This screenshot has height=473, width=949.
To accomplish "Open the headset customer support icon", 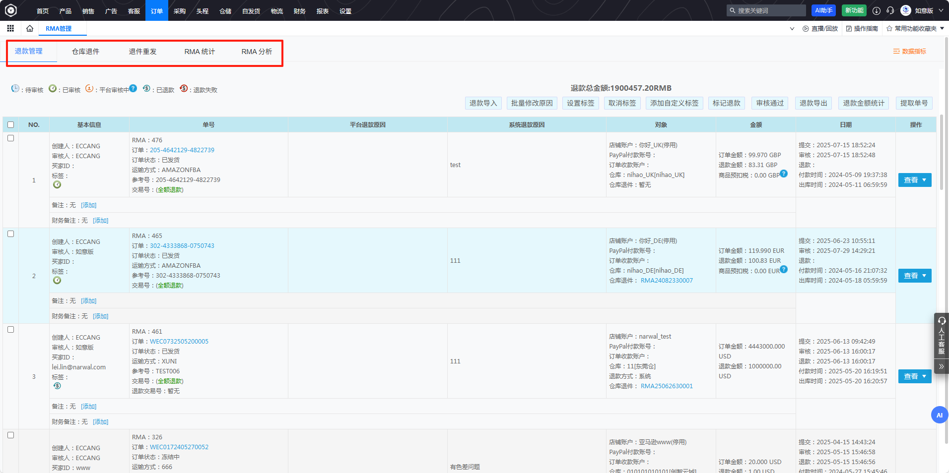I will 890,10.
